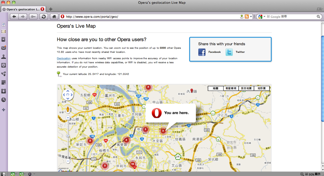This screenshot has width=324, height=176.
Task: Share on Facebook
Action: tap(214, 52)
